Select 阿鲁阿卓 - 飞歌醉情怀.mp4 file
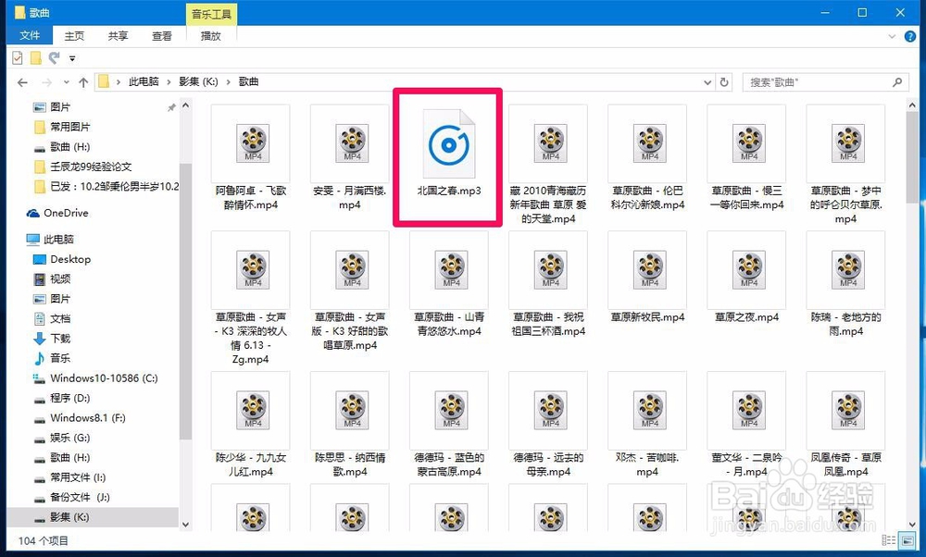The image size is (926, 557). tap(250, 158)
